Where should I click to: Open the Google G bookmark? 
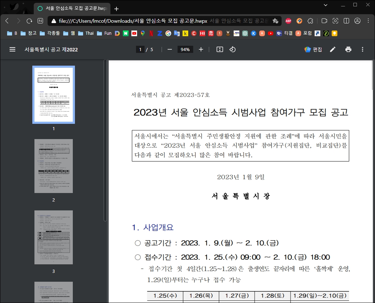point(168,33)
